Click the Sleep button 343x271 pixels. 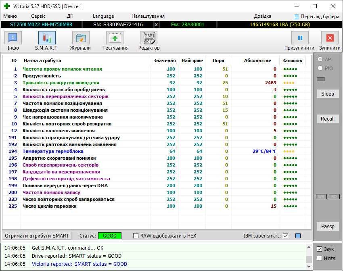(328, 94)
